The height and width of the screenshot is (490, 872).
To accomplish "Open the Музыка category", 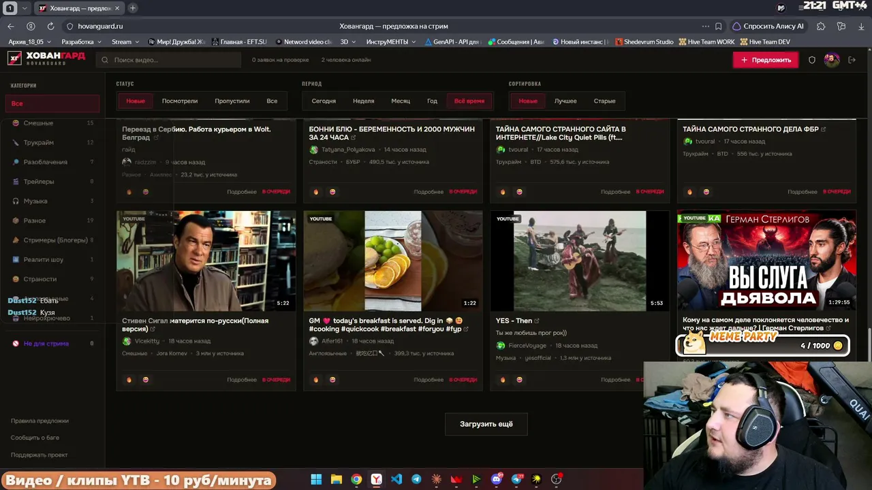I will pyautogui.click(x=52, y=201).
